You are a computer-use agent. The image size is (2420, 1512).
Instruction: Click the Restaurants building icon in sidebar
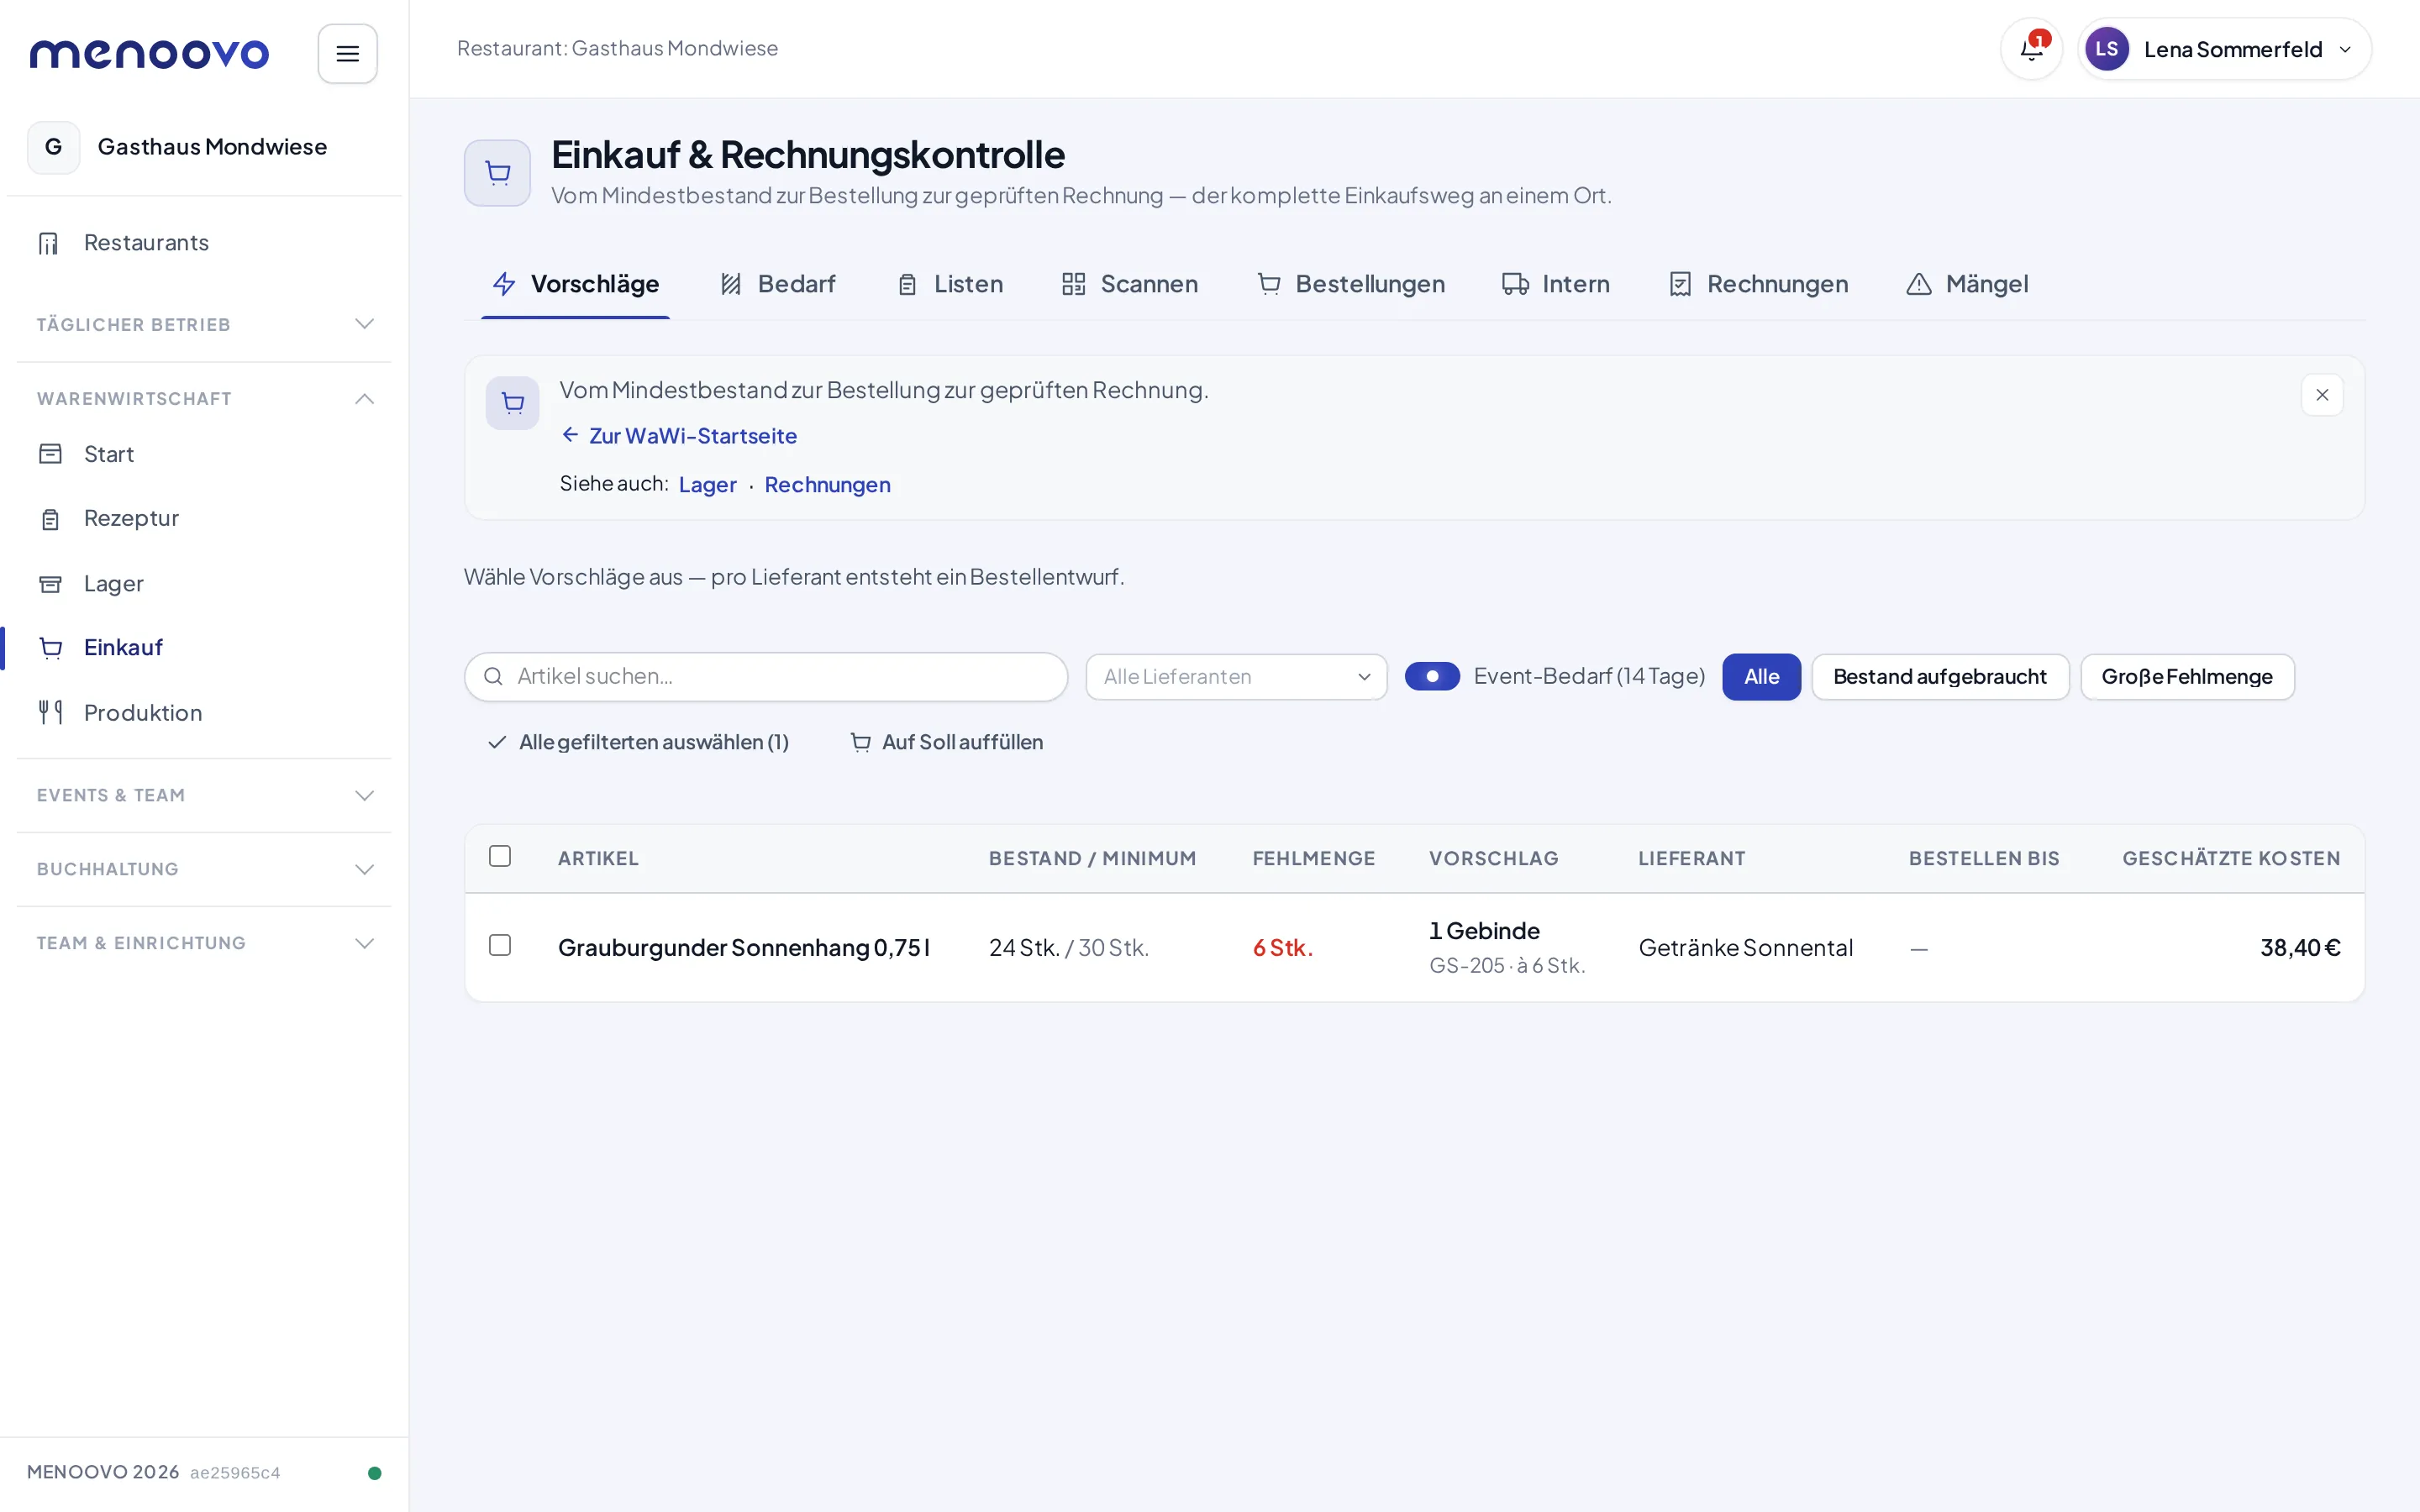click(49, 243)
